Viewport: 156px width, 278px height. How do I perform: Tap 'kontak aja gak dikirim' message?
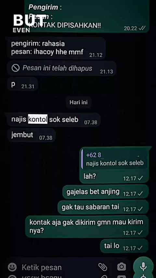(87, 226)
